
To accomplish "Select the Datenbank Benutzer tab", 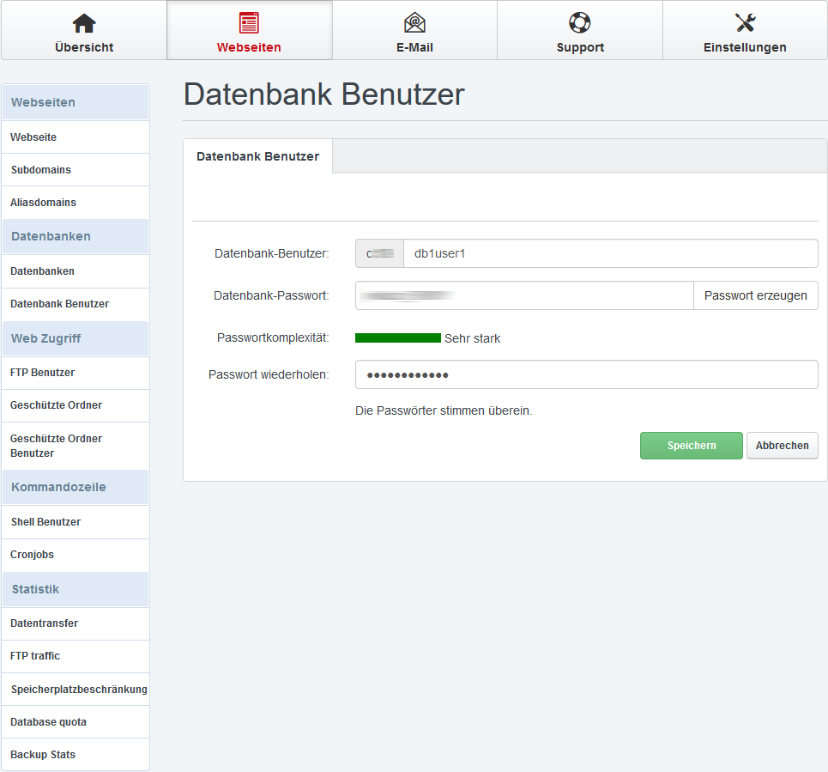I will point(257,156).
